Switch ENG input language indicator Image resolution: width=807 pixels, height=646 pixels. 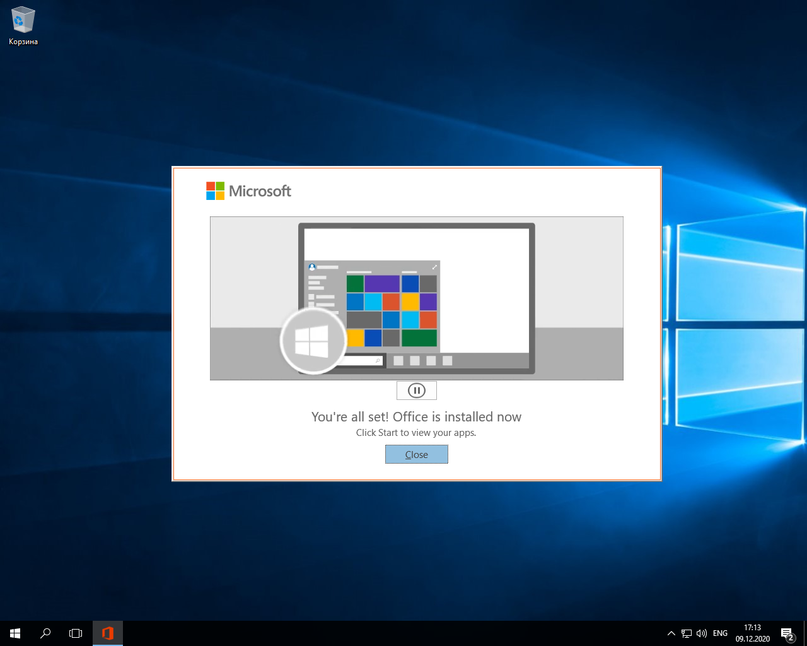point(720,633)
